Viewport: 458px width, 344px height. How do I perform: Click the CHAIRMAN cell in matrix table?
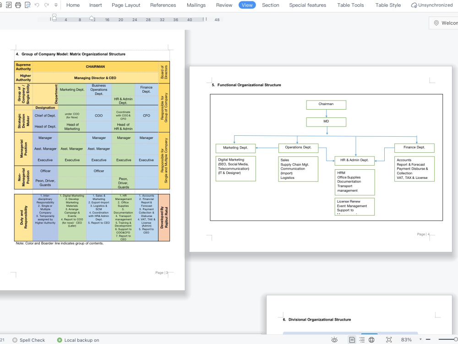[95, 67]
